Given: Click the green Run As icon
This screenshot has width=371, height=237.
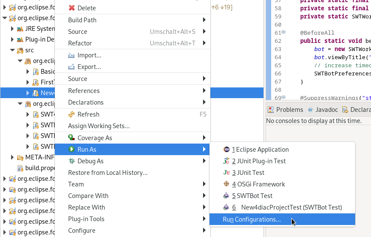Looking at the screenshot, I should (x=71, y=150).
